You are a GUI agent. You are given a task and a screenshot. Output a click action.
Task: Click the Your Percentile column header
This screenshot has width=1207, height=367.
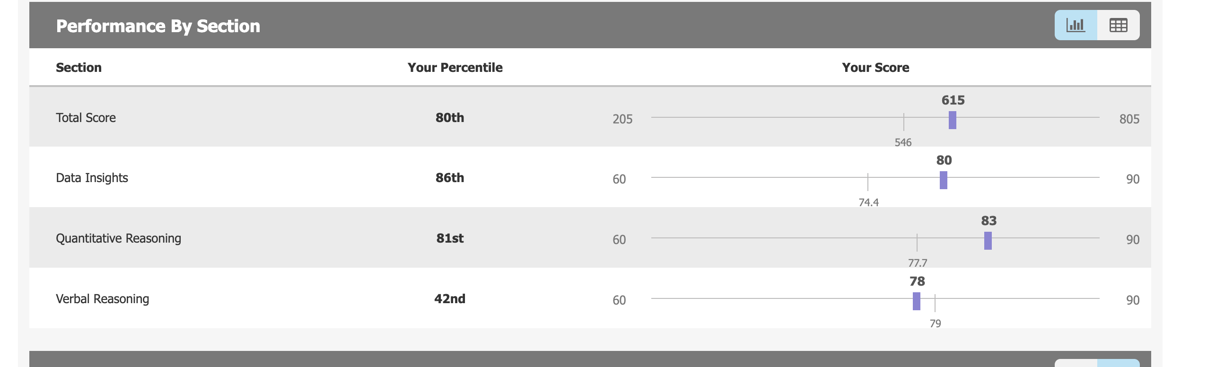point(455,68)
